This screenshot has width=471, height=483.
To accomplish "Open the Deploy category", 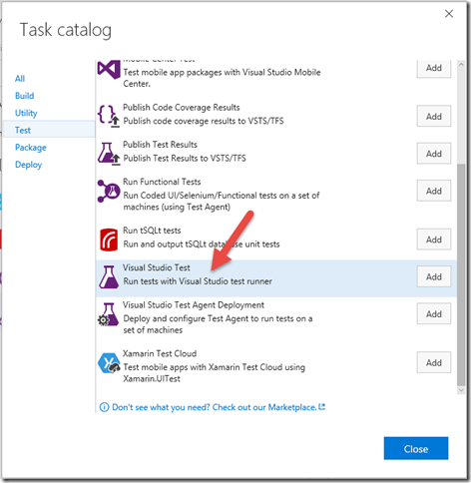I will pos(28,165).
